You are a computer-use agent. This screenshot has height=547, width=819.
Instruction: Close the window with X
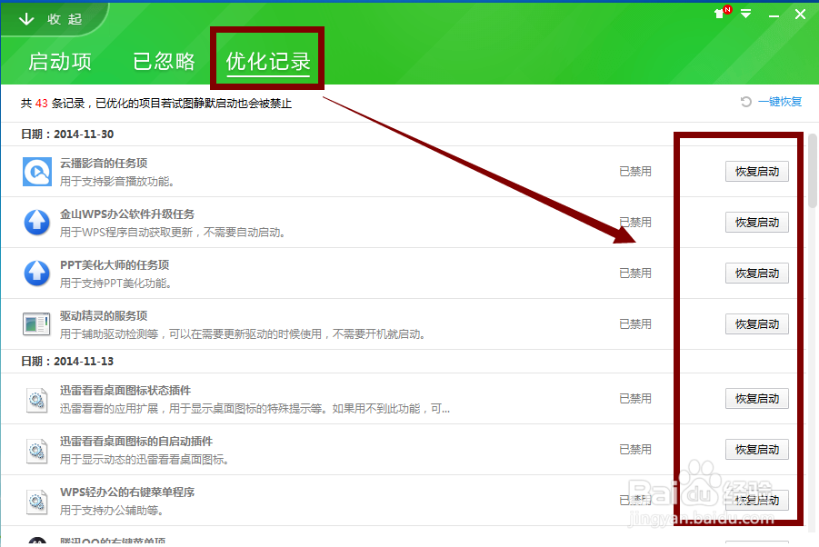pyautogui.click(x=800, y=15)
